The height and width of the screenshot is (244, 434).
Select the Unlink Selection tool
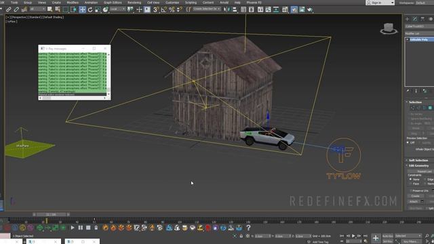[x=16, y=9]
